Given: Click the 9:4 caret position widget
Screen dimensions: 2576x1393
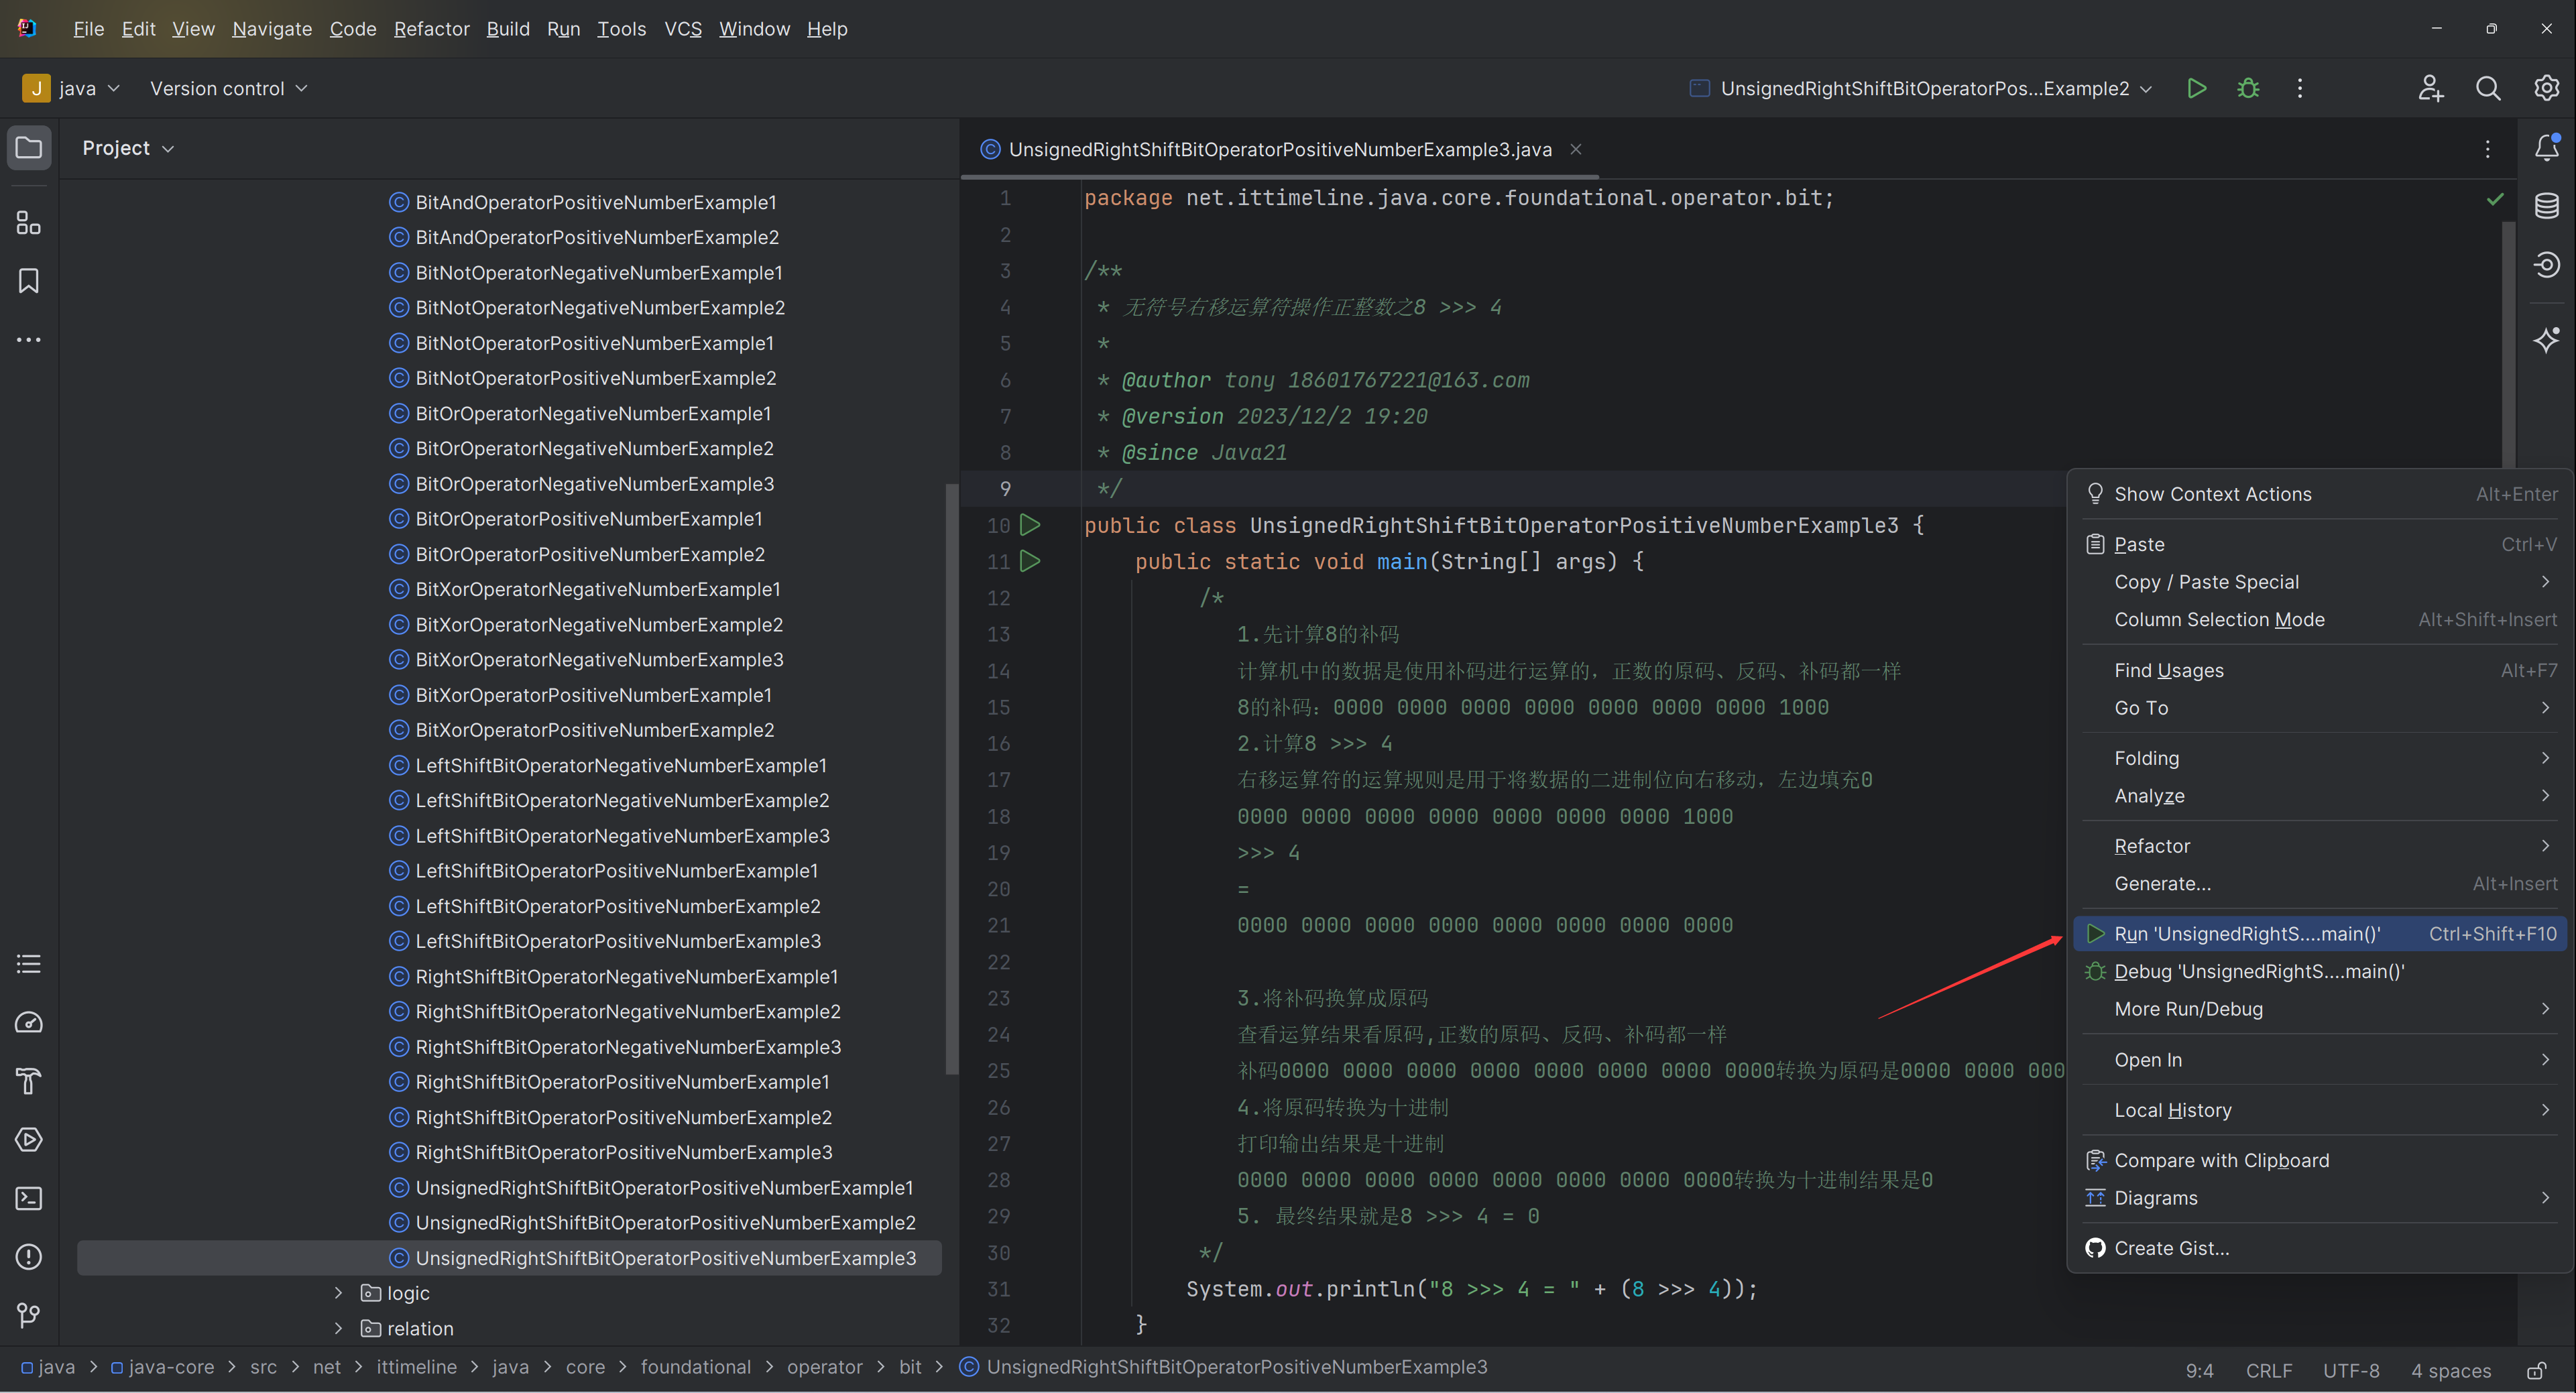Looking at the screenshot, I should click(x=2199, y=1370).
